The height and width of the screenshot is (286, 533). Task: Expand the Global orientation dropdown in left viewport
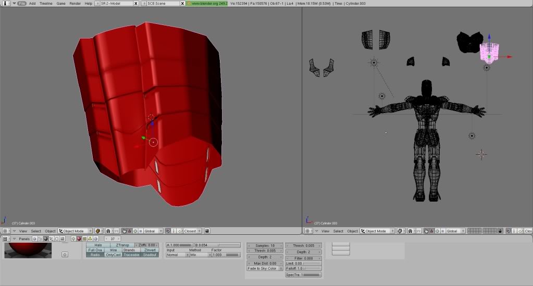point(152,231)
